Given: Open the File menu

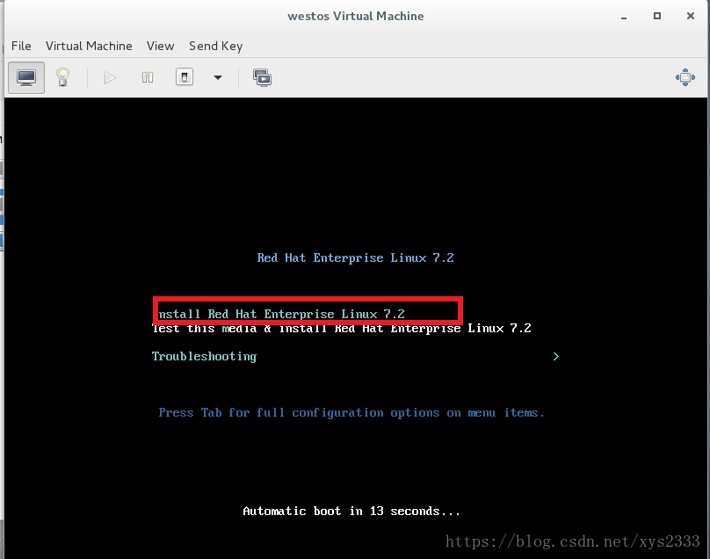Looking at the screenshot, I should click(21, 47).
